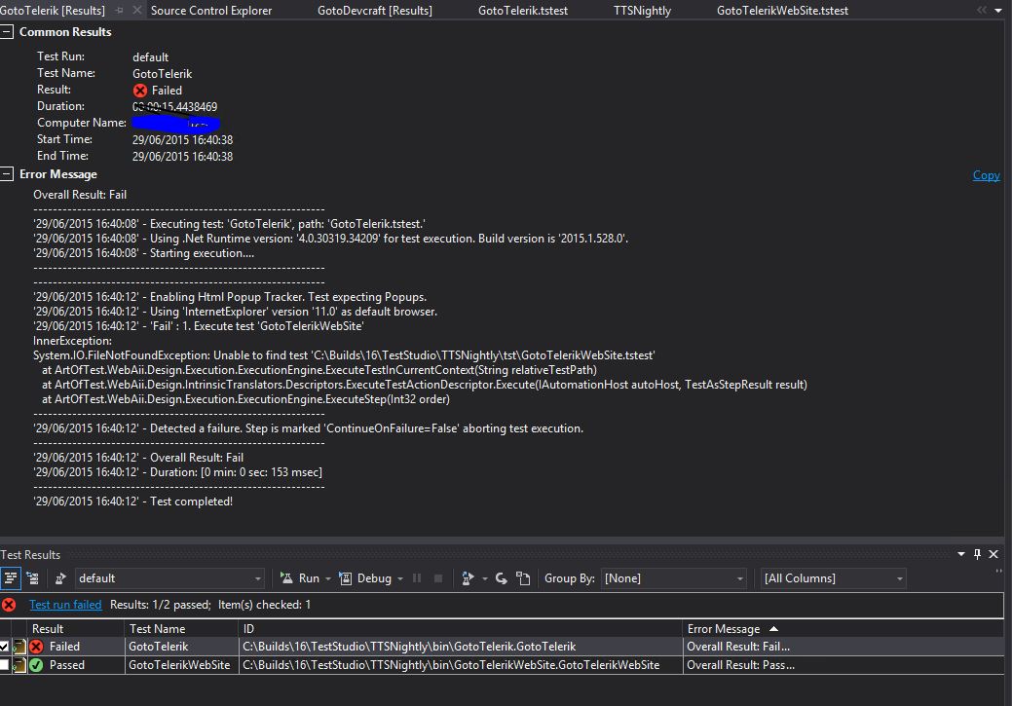1012x706 pixels.
Task: Switch to GotoTelerikWebSite.tstest tab
Action: 782,11
